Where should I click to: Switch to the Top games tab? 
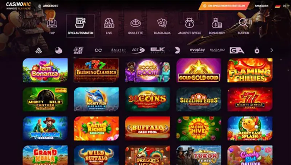(x=52, y=26)
